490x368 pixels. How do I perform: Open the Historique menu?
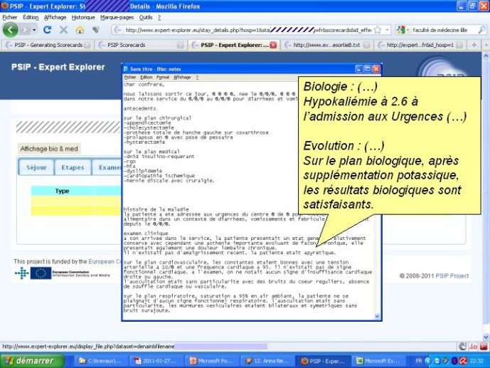pyautogui.click(x=83, y=17)
